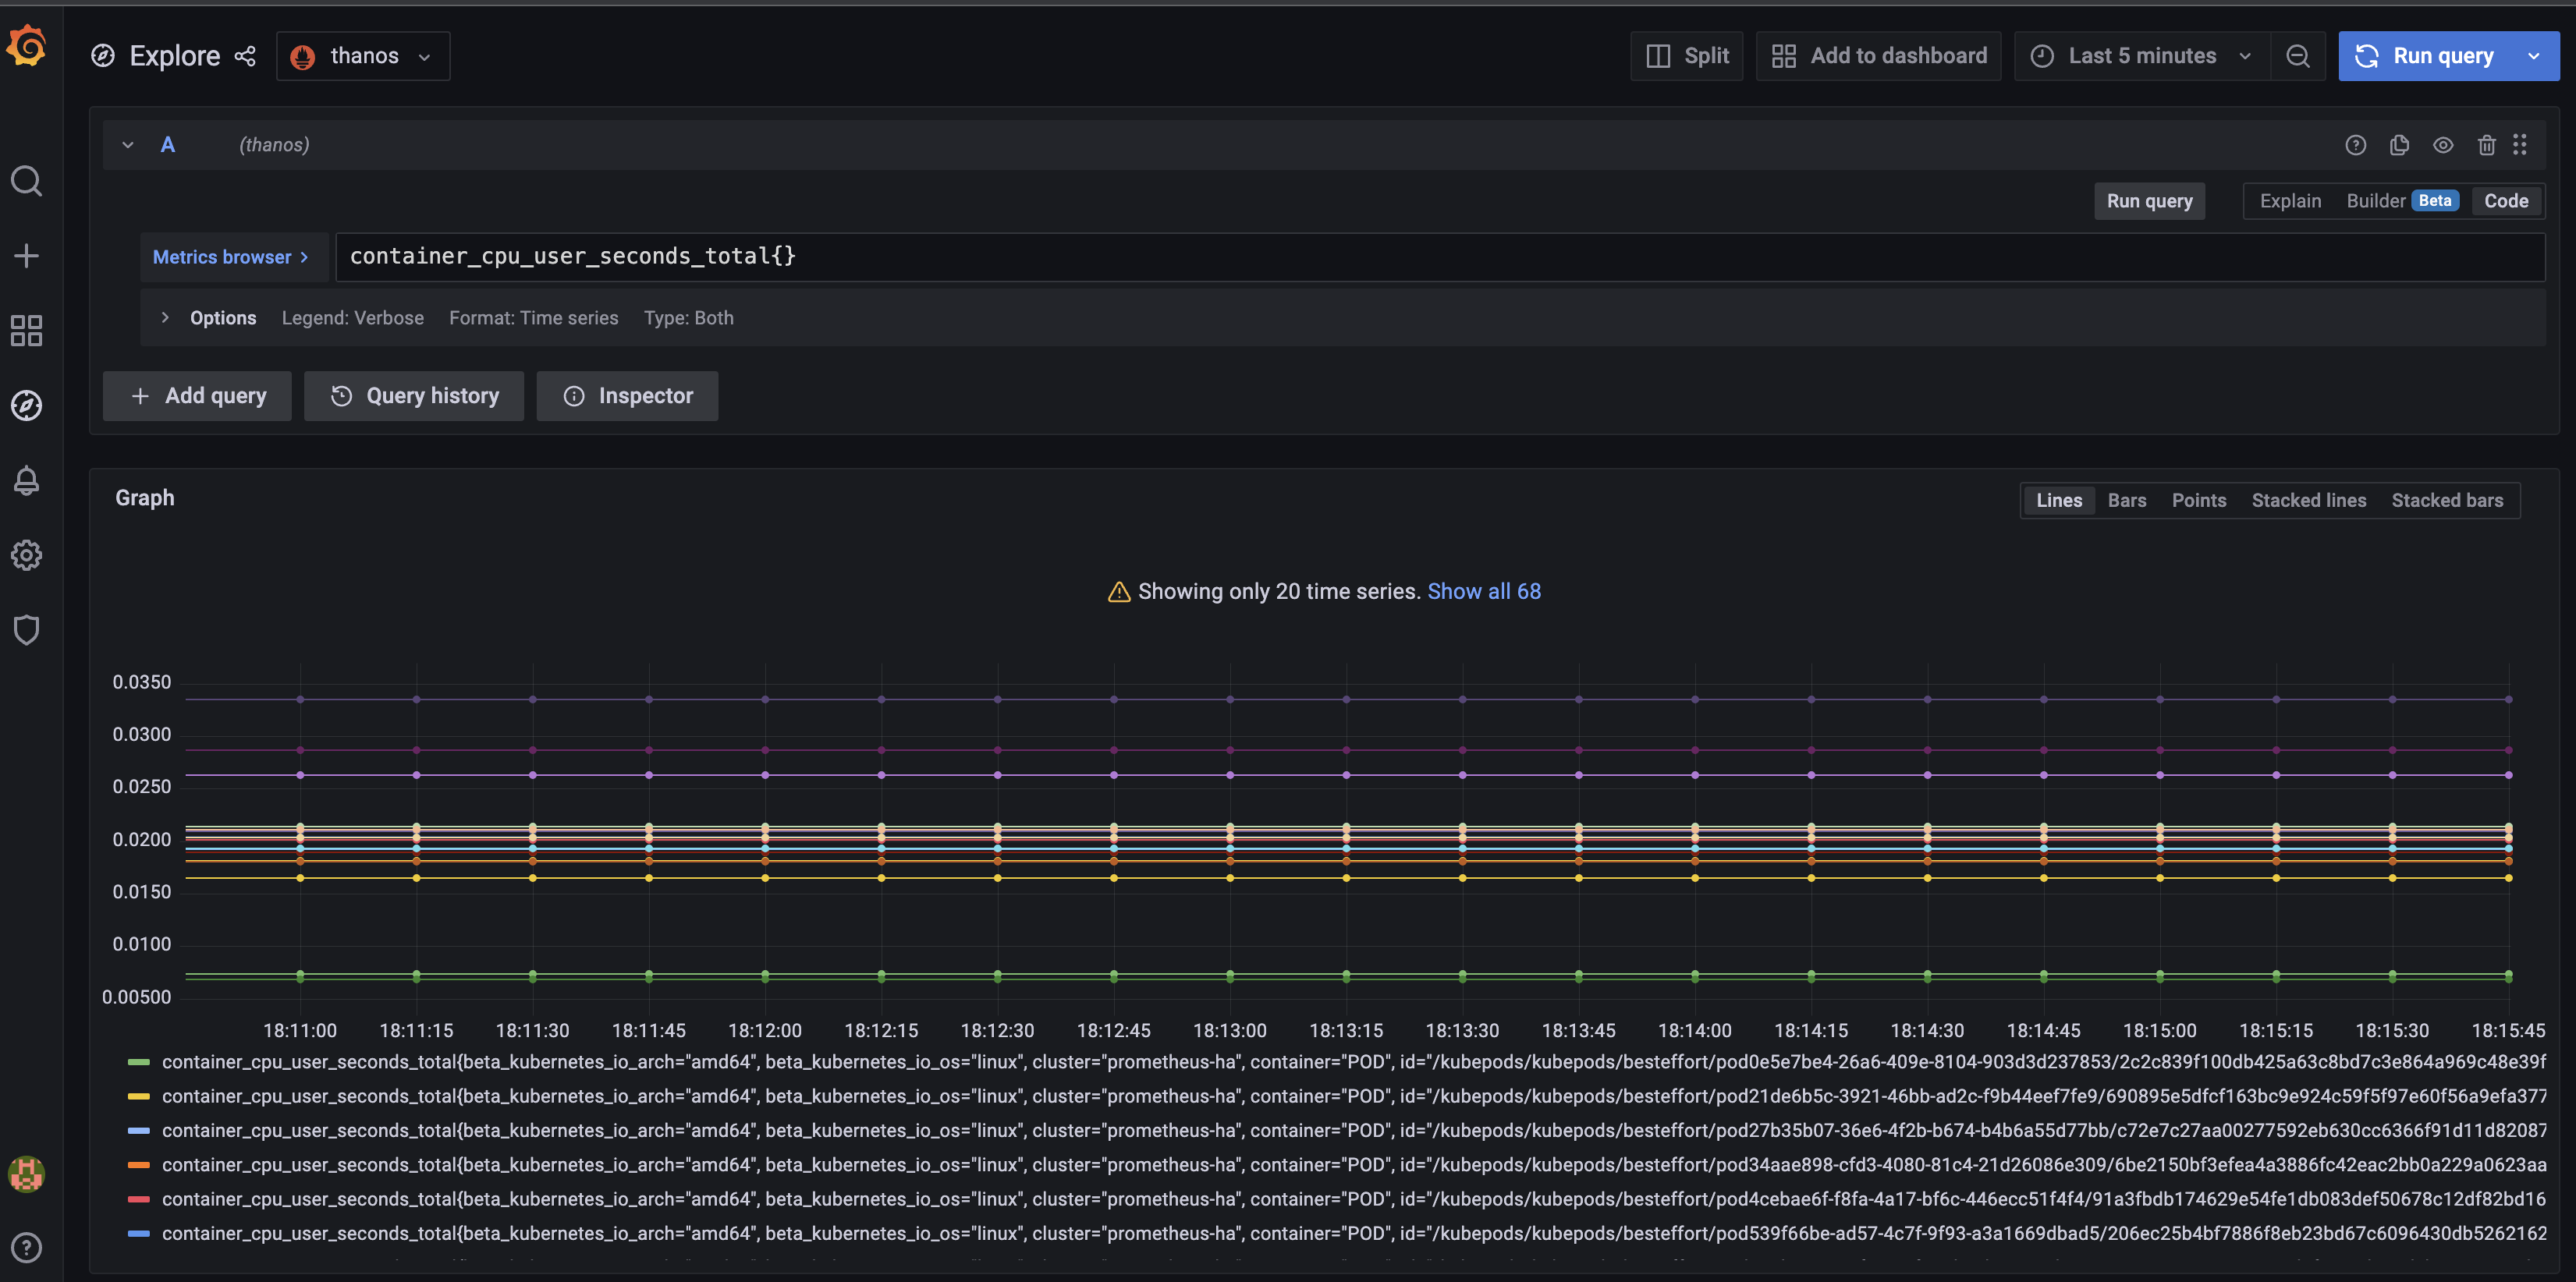Click the Beta badge next to Builder
The image size is (2576, 1282).
2435,201
